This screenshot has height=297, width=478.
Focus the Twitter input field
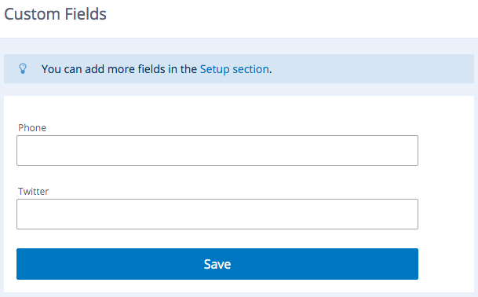(217, 214)
